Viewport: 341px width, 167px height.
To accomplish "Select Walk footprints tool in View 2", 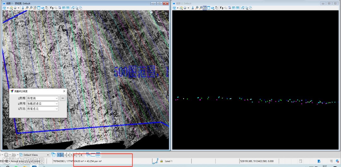I will pos(222,8).
